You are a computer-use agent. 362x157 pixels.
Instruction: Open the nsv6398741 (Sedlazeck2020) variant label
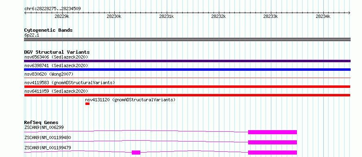pos(56,65)
